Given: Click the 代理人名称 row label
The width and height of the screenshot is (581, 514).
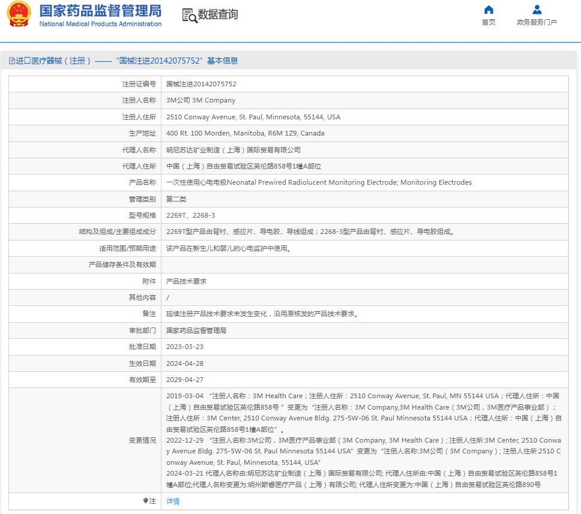Looking at the screenshot, I should [x=139, y=150].
